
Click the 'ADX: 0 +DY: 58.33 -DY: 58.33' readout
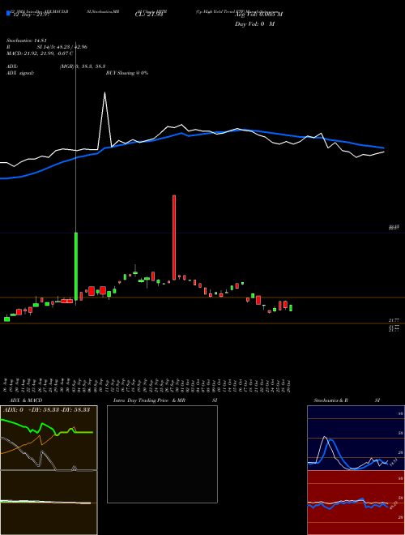tap(46, 409)
